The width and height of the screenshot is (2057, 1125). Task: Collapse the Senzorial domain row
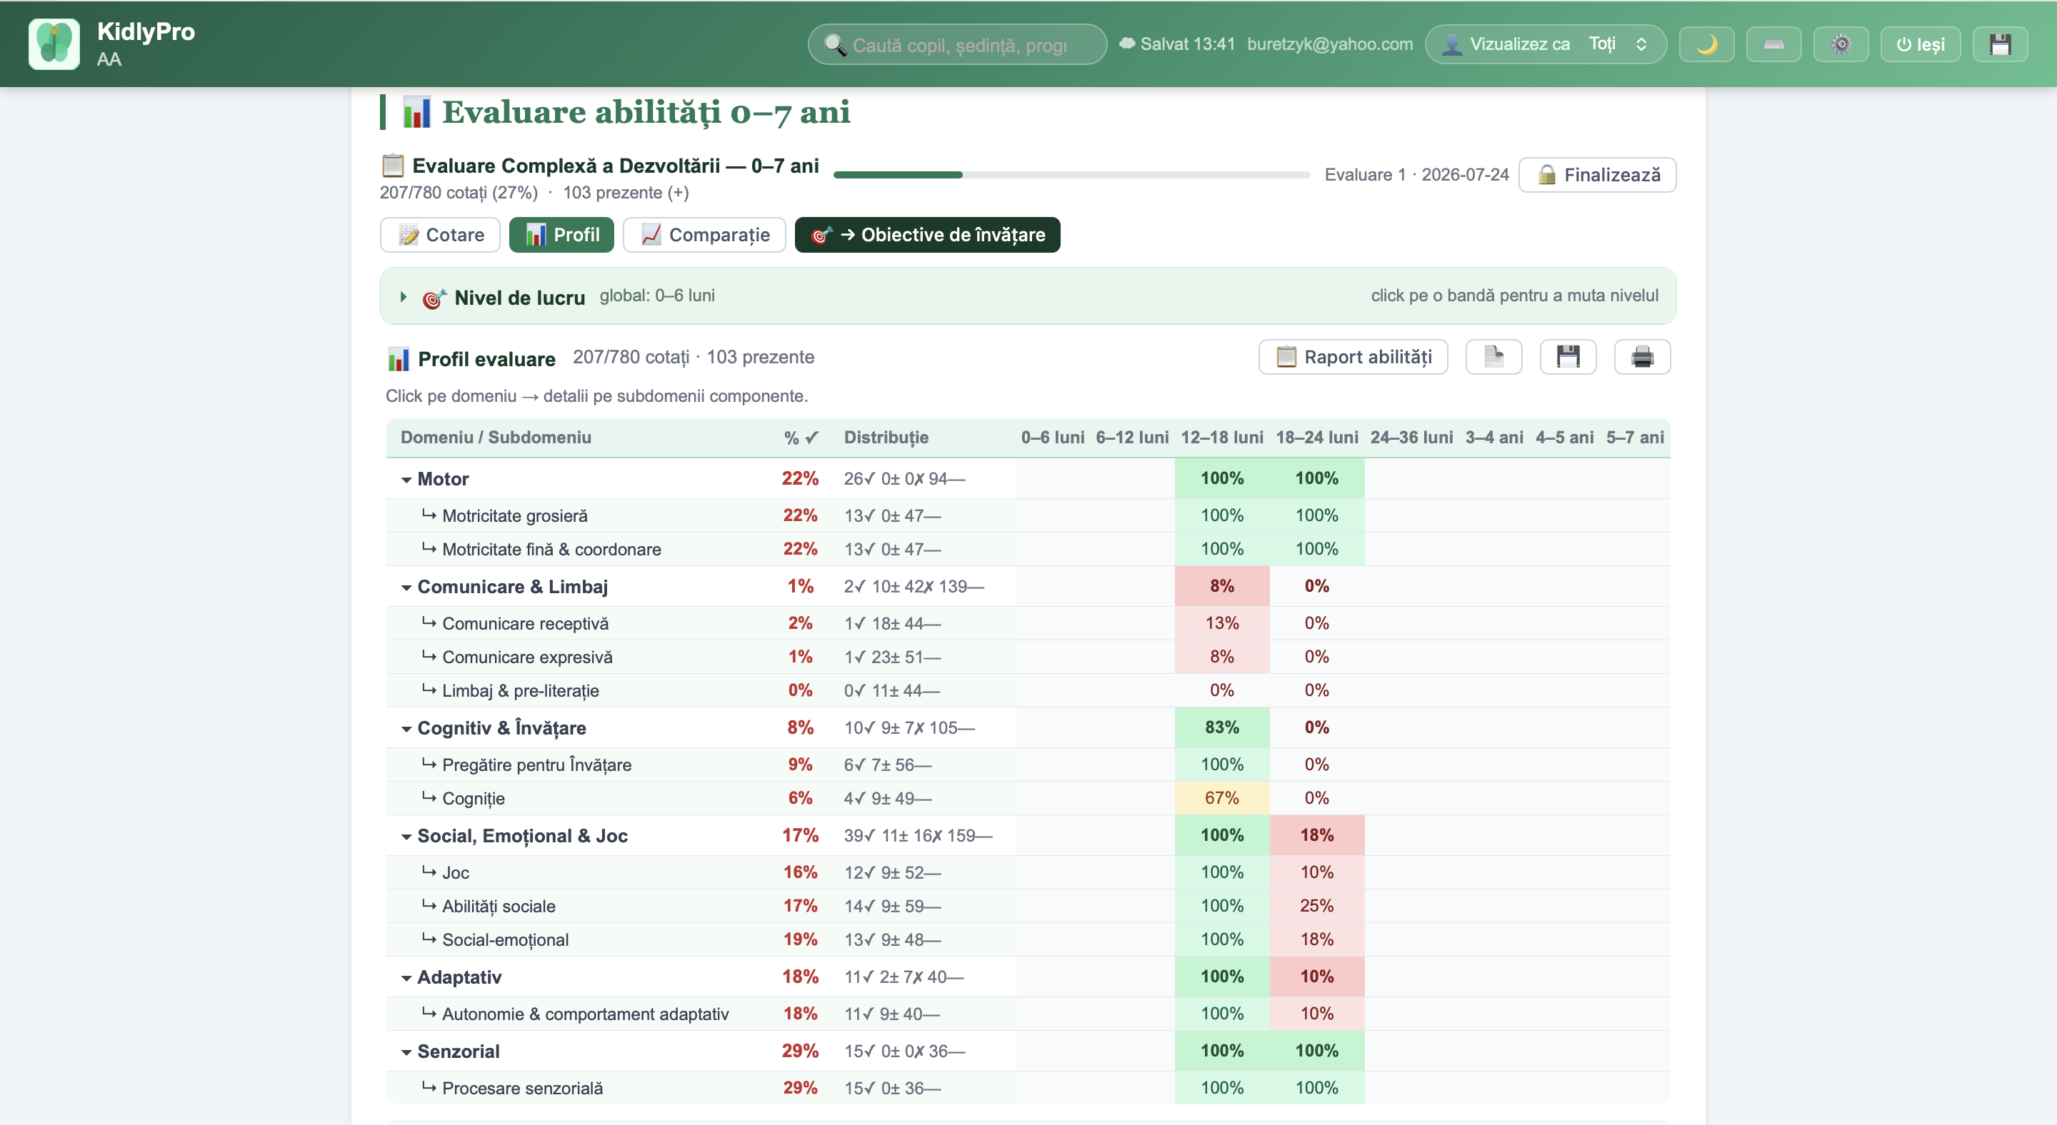(x=406, y=1051)
